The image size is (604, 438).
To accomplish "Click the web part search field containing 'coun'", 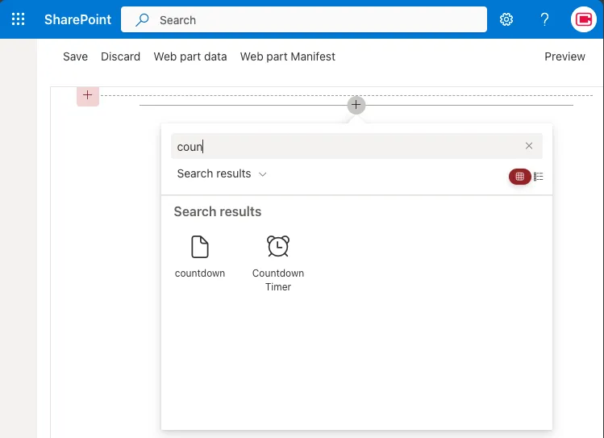I will [347, 147].
